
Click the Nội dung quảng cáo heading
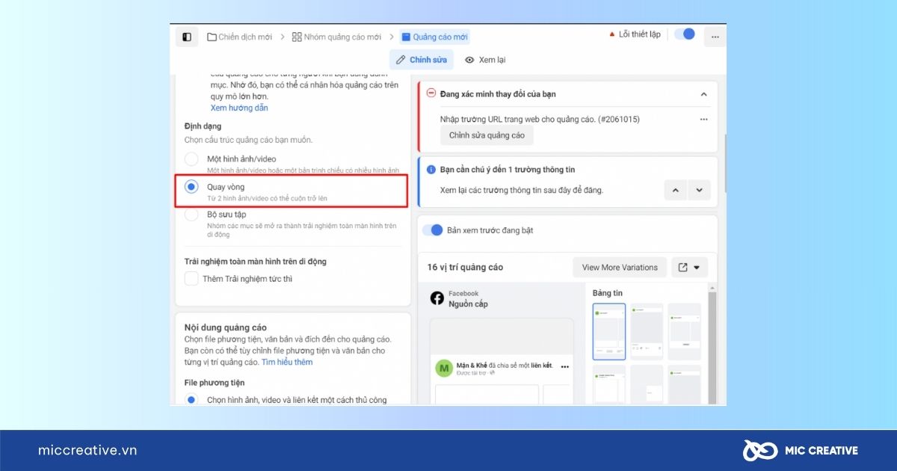(226, 327)
